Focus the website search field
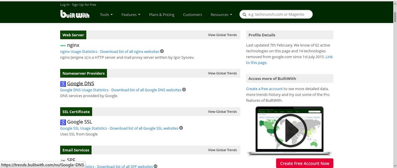The height and width of the screenshot is (168, 397). click(276, 14)
